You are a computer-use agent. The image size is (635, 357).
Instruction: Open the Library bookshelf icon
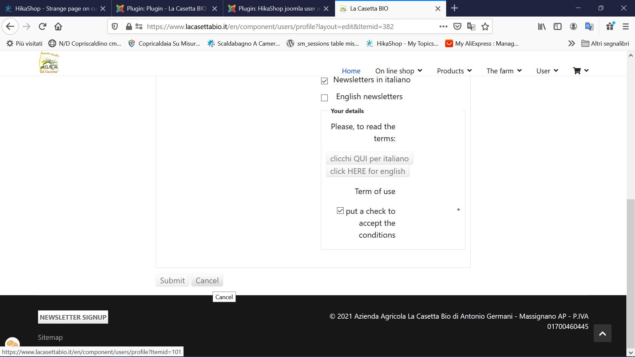point(541,26)
